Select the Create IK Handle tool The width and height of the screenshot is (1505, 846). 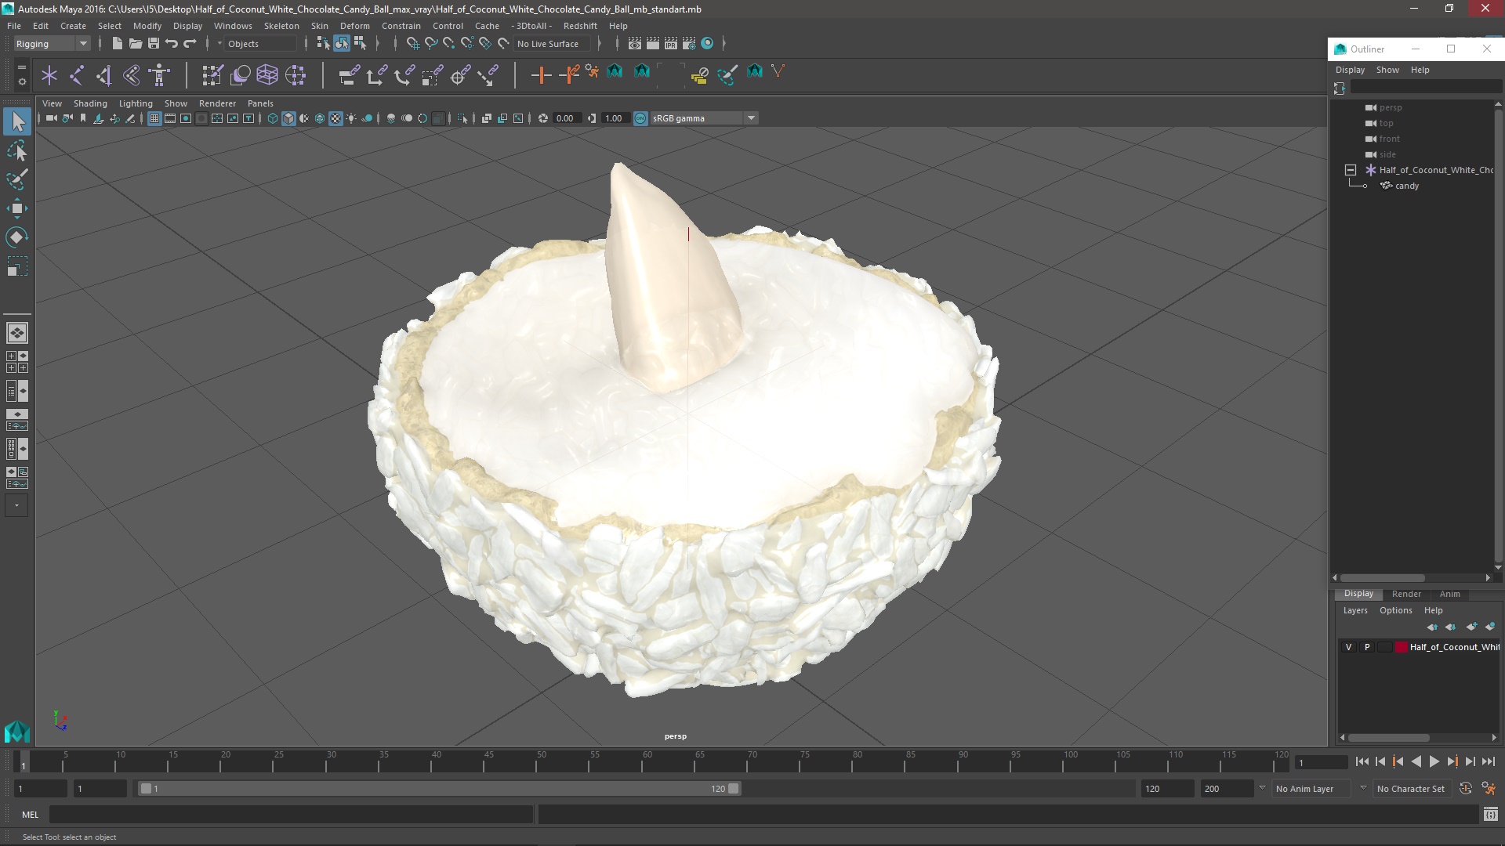[x=104, y=75]
